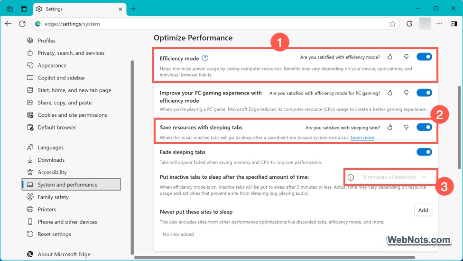This screenshot has width=463, height=261.
Task: Thumbs up for efficiency mode satisfaction
Action: click(x=390, y=57)
